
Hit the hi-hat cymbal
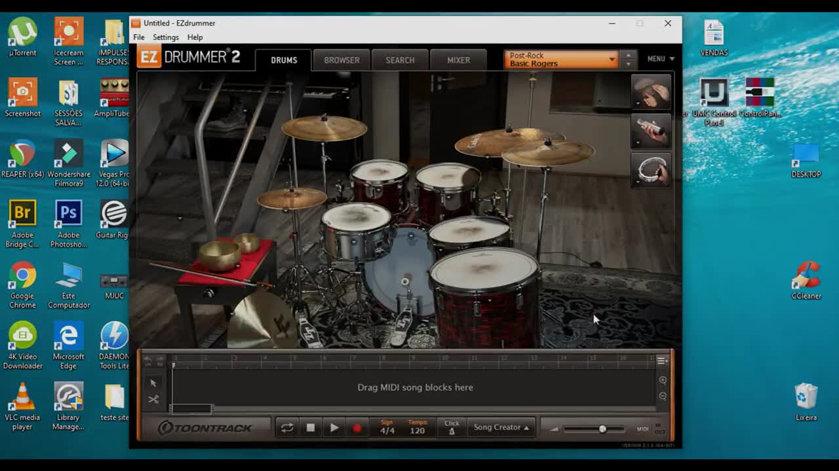(x=292, y=198)
